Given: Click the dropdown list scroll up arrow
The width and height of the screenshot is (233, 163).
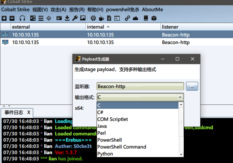Looking at the screenshot, I should tap(181, 105).
